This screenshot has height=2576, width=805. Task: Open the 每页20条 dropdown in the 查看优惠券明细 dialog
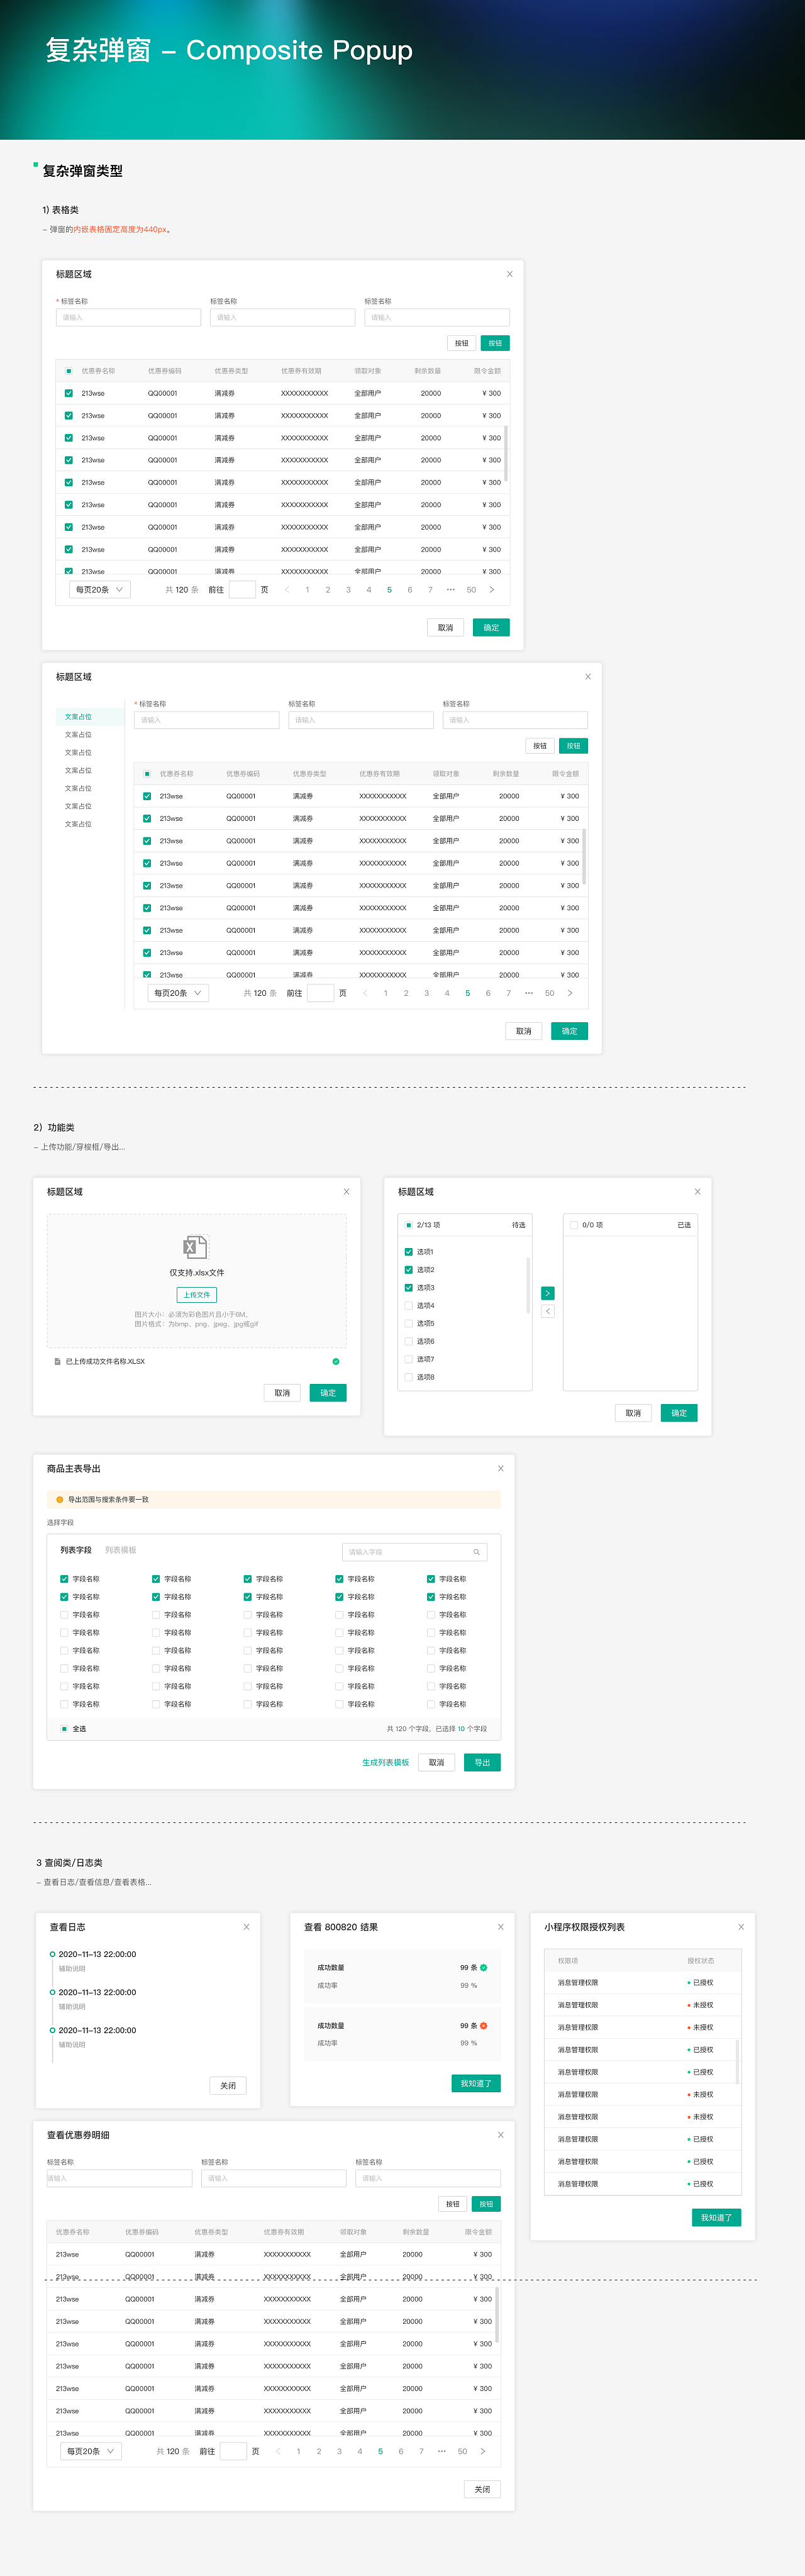click(x=92, y=2451)
